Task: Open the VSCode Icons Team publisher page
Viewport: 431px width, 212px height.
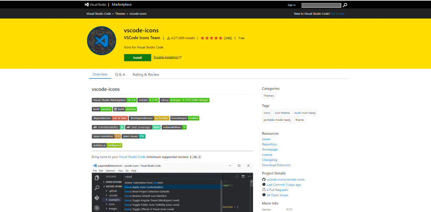Action: (142, 38)
